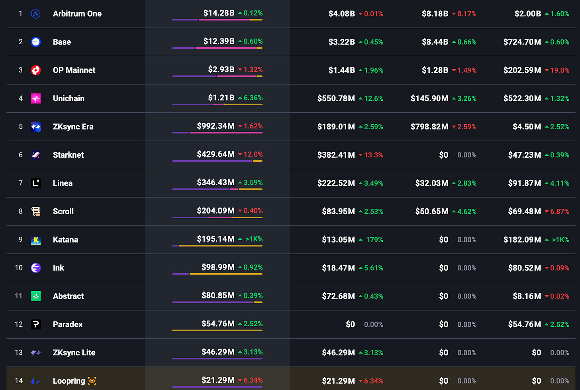Open the Paradex project link
The width and height of the screenshot is (580, 390).
coord(68,325)
